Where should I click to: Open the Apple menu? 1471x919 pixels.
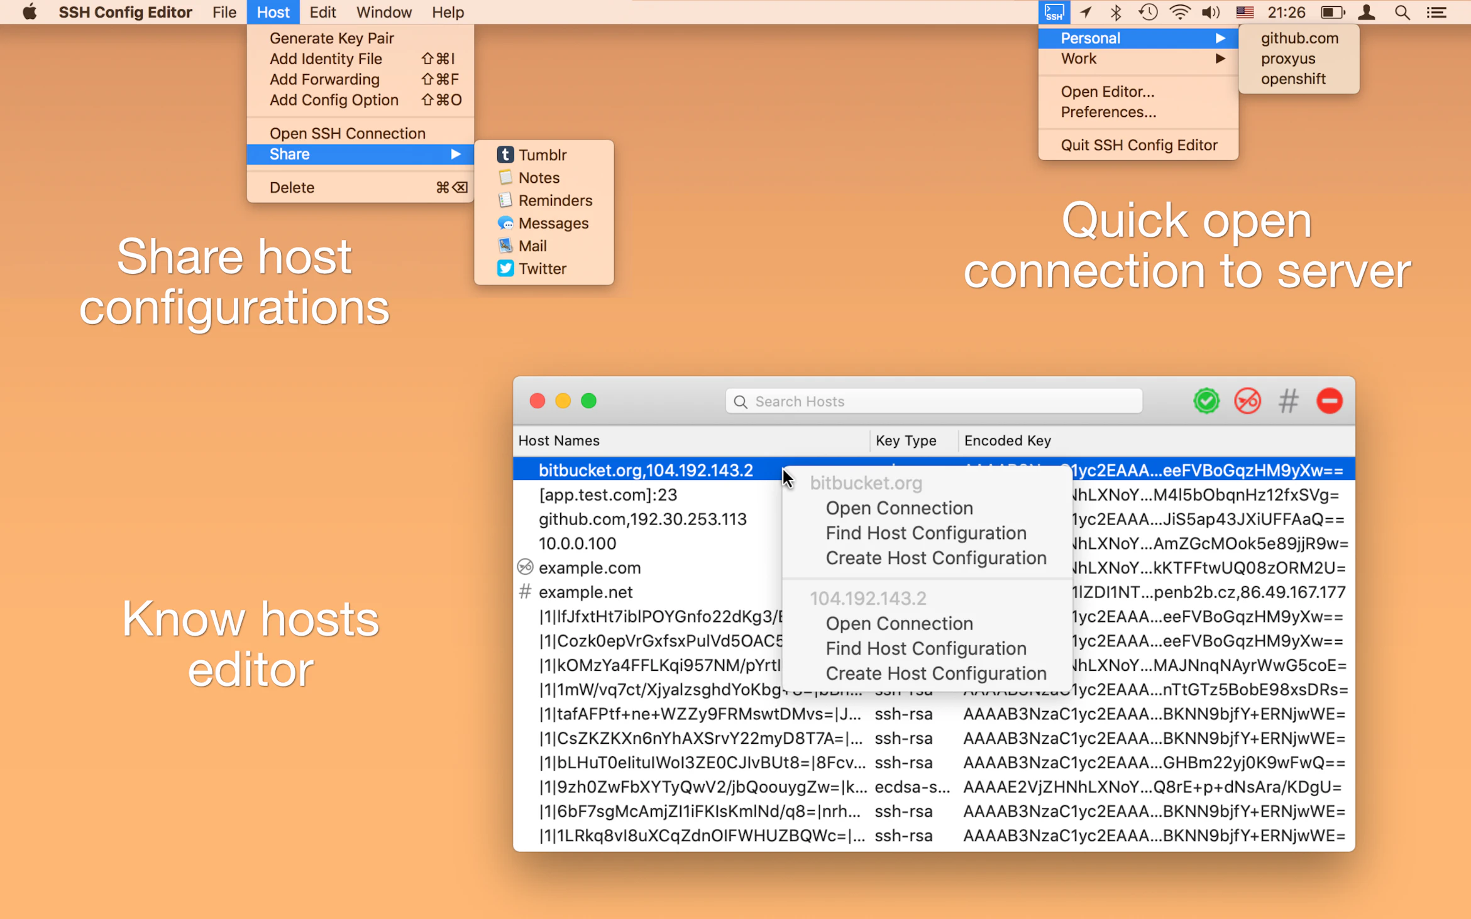tap(29, 12)
